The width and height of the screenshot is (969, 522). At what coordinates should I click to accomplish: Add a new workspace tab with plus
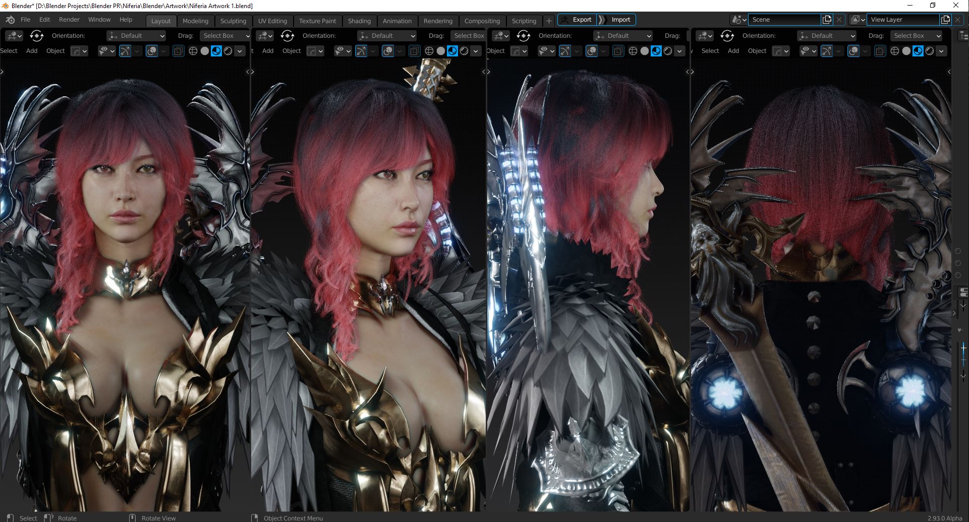coord(549,21)
